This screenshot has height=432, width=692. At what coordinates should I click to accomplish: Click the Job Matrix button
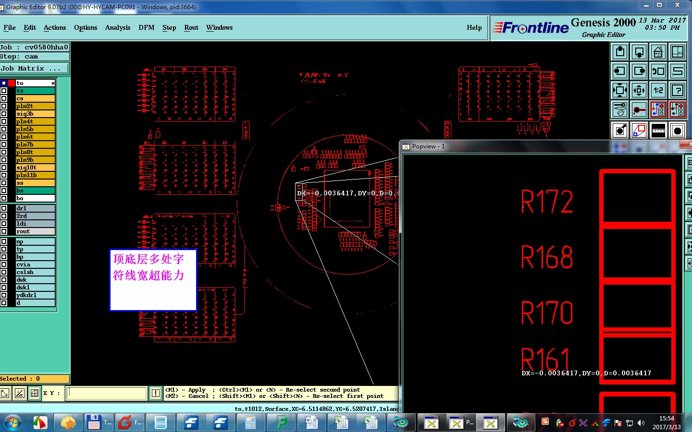[34, 69]
